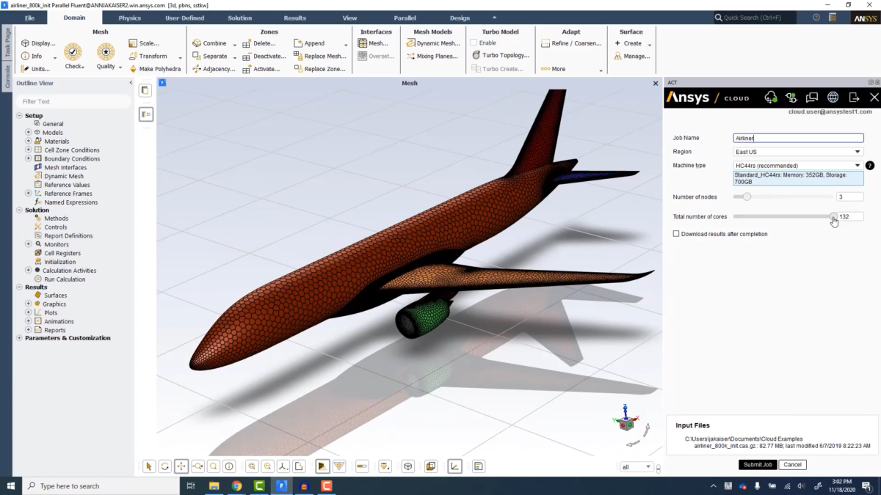Image resolution: width=881 pixels, height=495 pixels.
Task: Open the Results ribbon tab
Action: click(x=294, y=18)
